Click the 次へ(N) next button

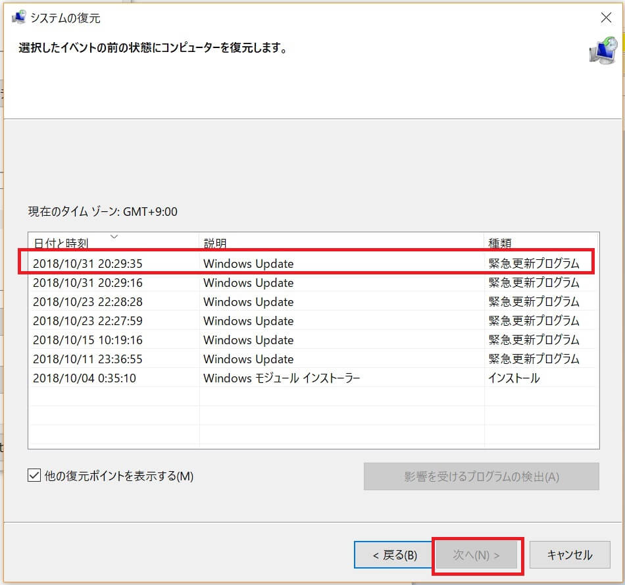pos(476,555)
